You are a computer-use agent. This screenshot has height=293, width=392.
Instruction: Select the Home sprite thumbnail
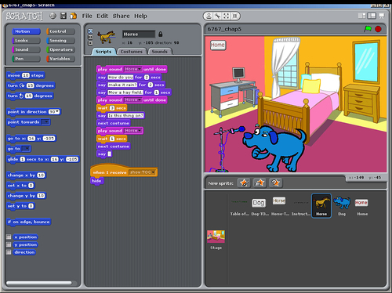pyautogui.click(x=362, y=205)
